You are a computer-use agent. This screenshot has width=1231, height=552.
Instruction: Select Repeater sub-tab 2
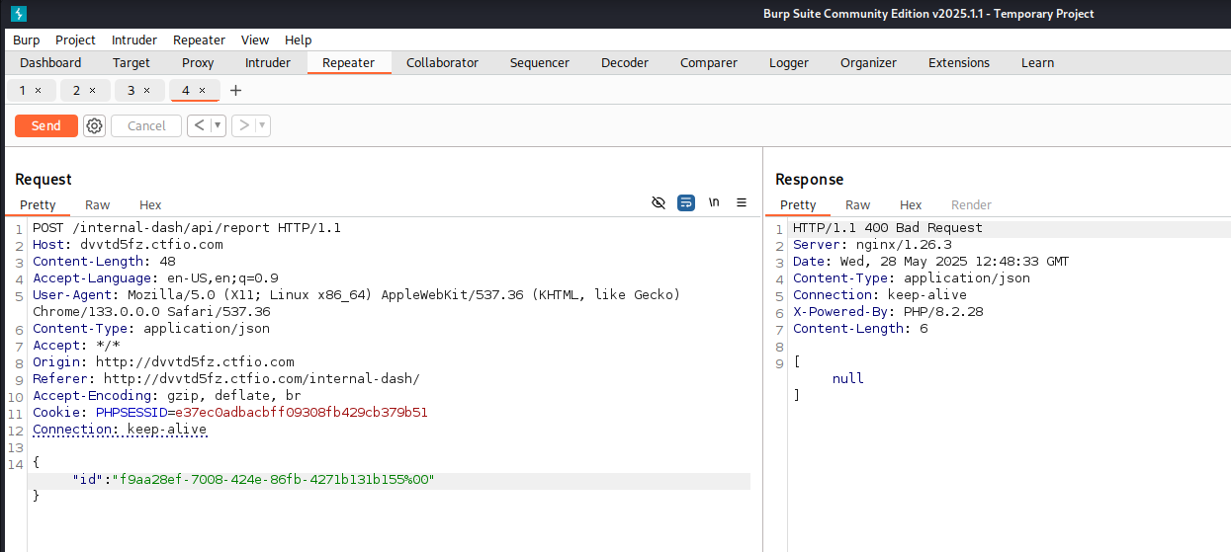coord(77,90)
